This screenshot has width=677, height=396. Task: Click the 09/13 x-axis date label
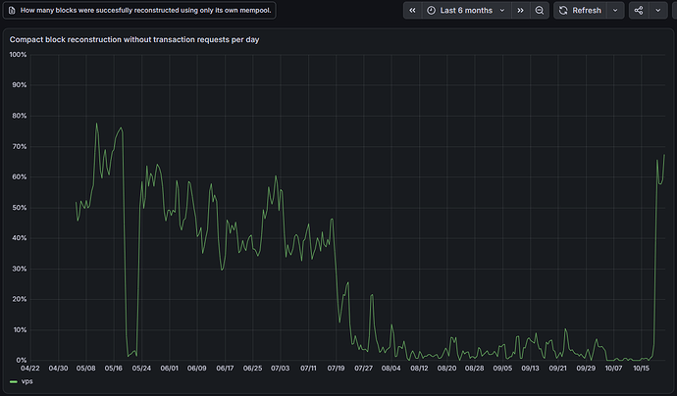click(x=530, y=369)
